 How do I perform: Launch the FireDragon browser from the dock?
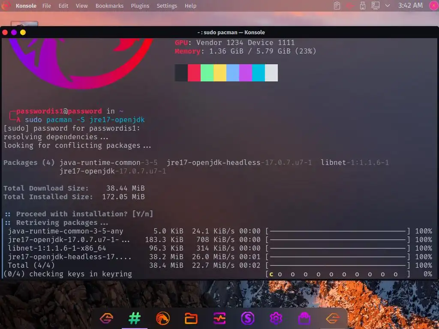163,318
